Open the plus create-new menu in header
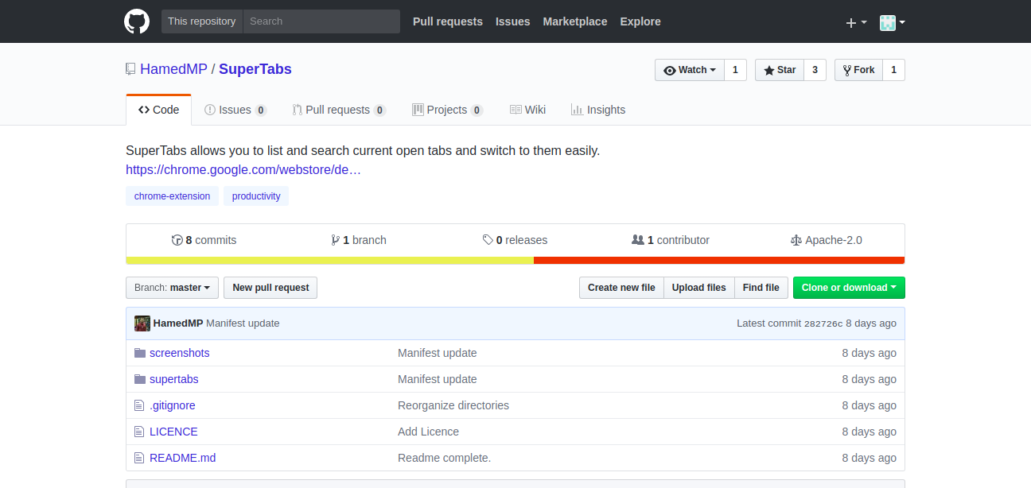The height and width of the screenshot is (488, 1031). tap(856, 22)
